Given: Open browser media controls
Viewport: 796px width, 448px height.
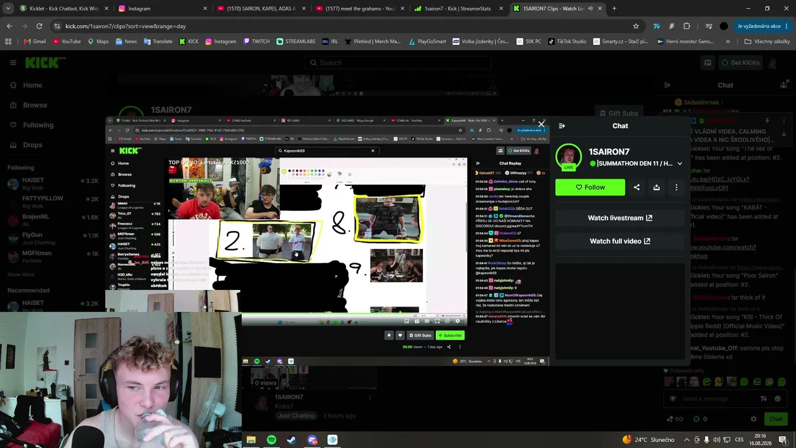Looking at the screenshot, I should point(708,26).
